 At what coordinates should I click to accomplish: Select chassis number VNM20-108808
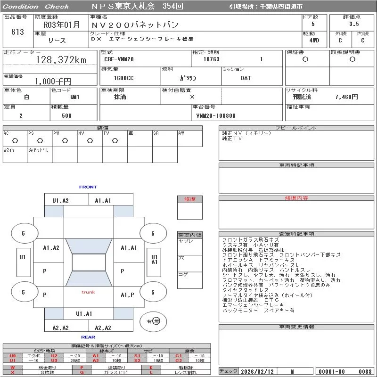(216, 116)
